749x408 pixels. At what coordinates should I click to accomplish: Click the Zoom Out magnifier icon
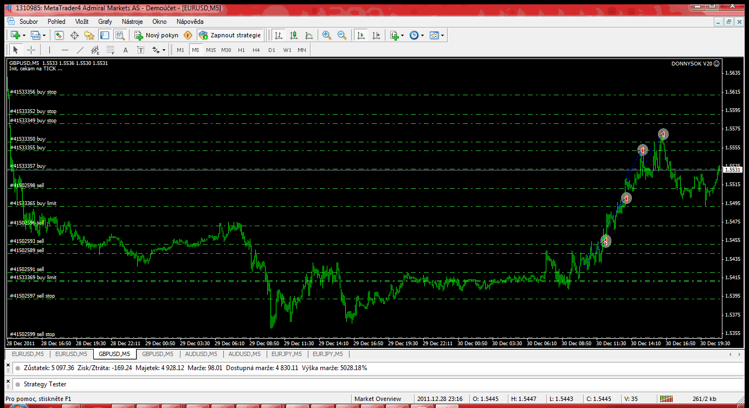(x=342, y=35)
